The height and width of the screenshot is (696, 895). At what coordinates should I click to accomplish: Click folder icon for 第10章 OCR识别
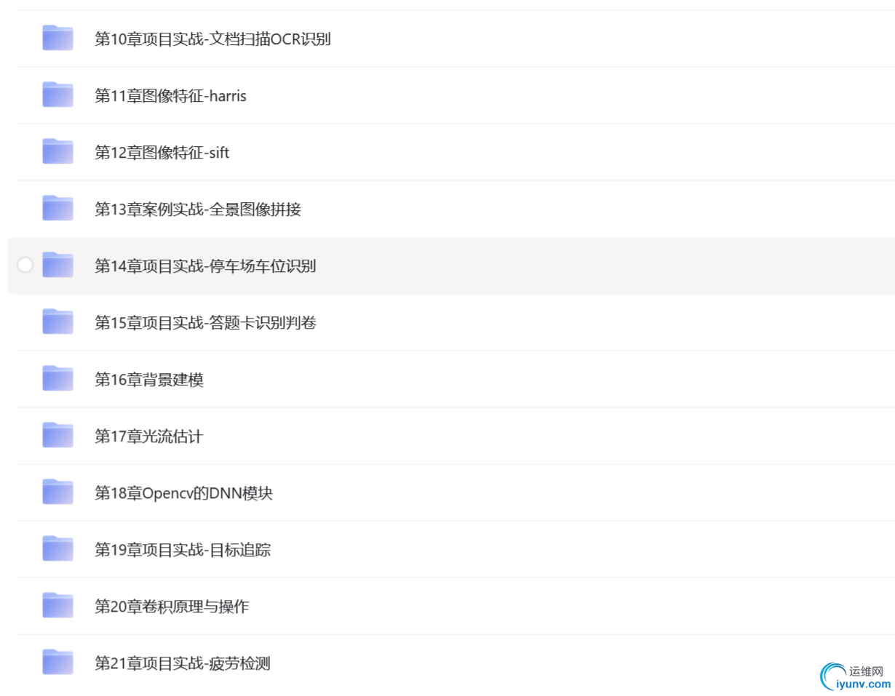pyautogui.click(x=57, y=38)
